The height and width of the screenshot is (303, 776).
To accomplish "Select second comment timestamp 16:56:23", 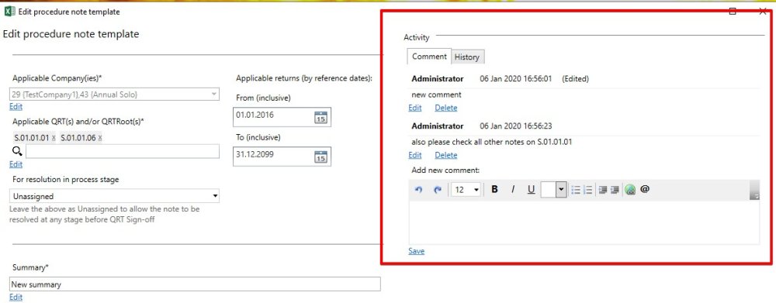I will (x=516, y=126).
